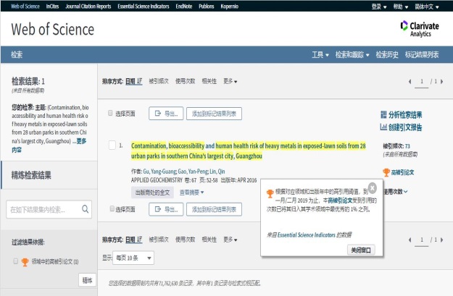Select the checkbox for result 1
453x296 pixels.
112,145
